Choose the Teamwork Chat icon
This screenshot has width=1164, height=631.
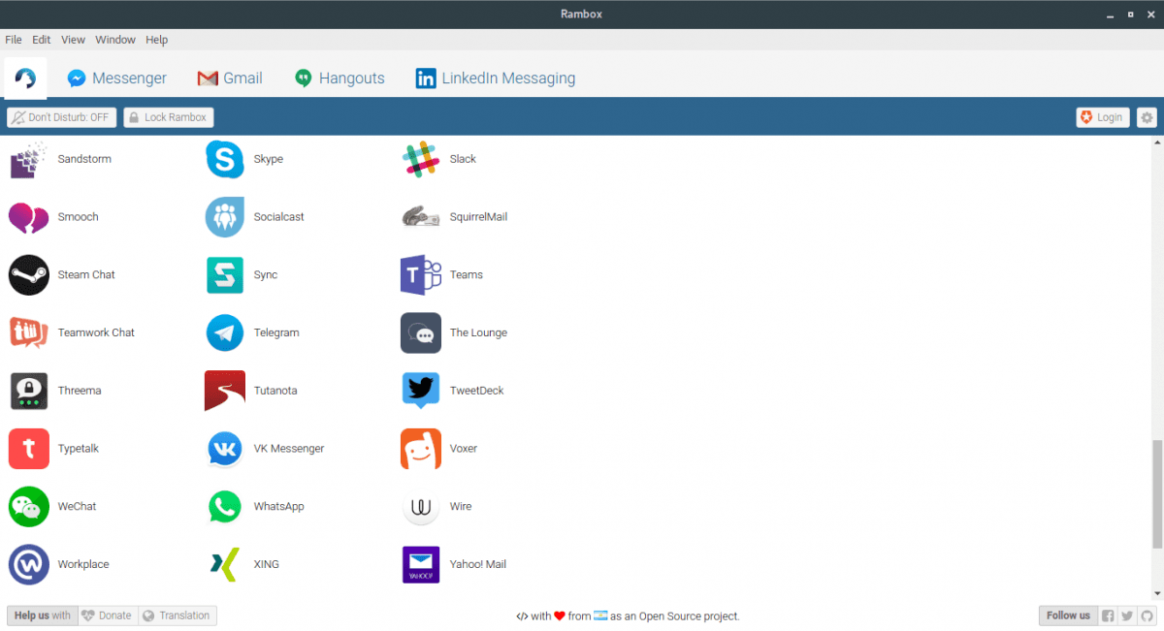click(28, 332)
